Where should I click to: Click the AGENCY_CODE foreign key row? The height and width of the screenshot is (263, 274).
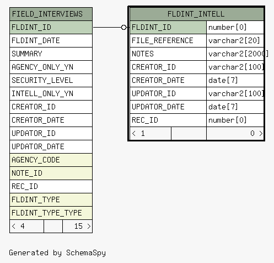51,160
